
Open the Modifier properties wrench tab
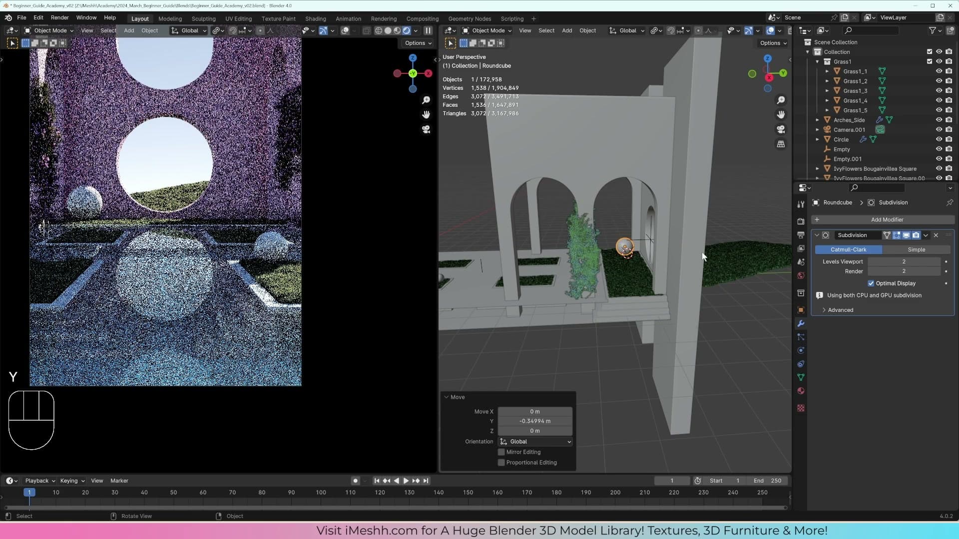801,323
